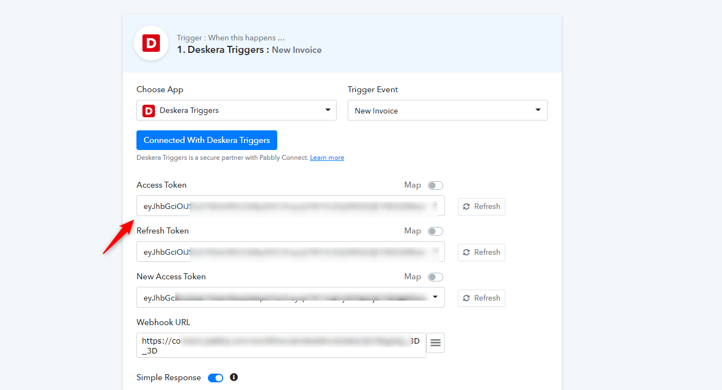Toggle the New Access Token Map switch
Viewport: 722px width, 390px height.
(x=435, y=277)
